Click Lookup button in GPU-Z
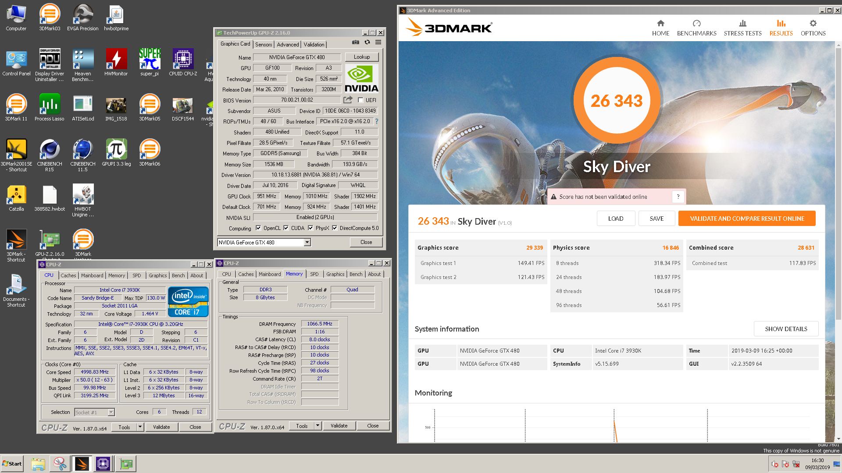This screenshot has height=473, width=842. pos(362,57)
